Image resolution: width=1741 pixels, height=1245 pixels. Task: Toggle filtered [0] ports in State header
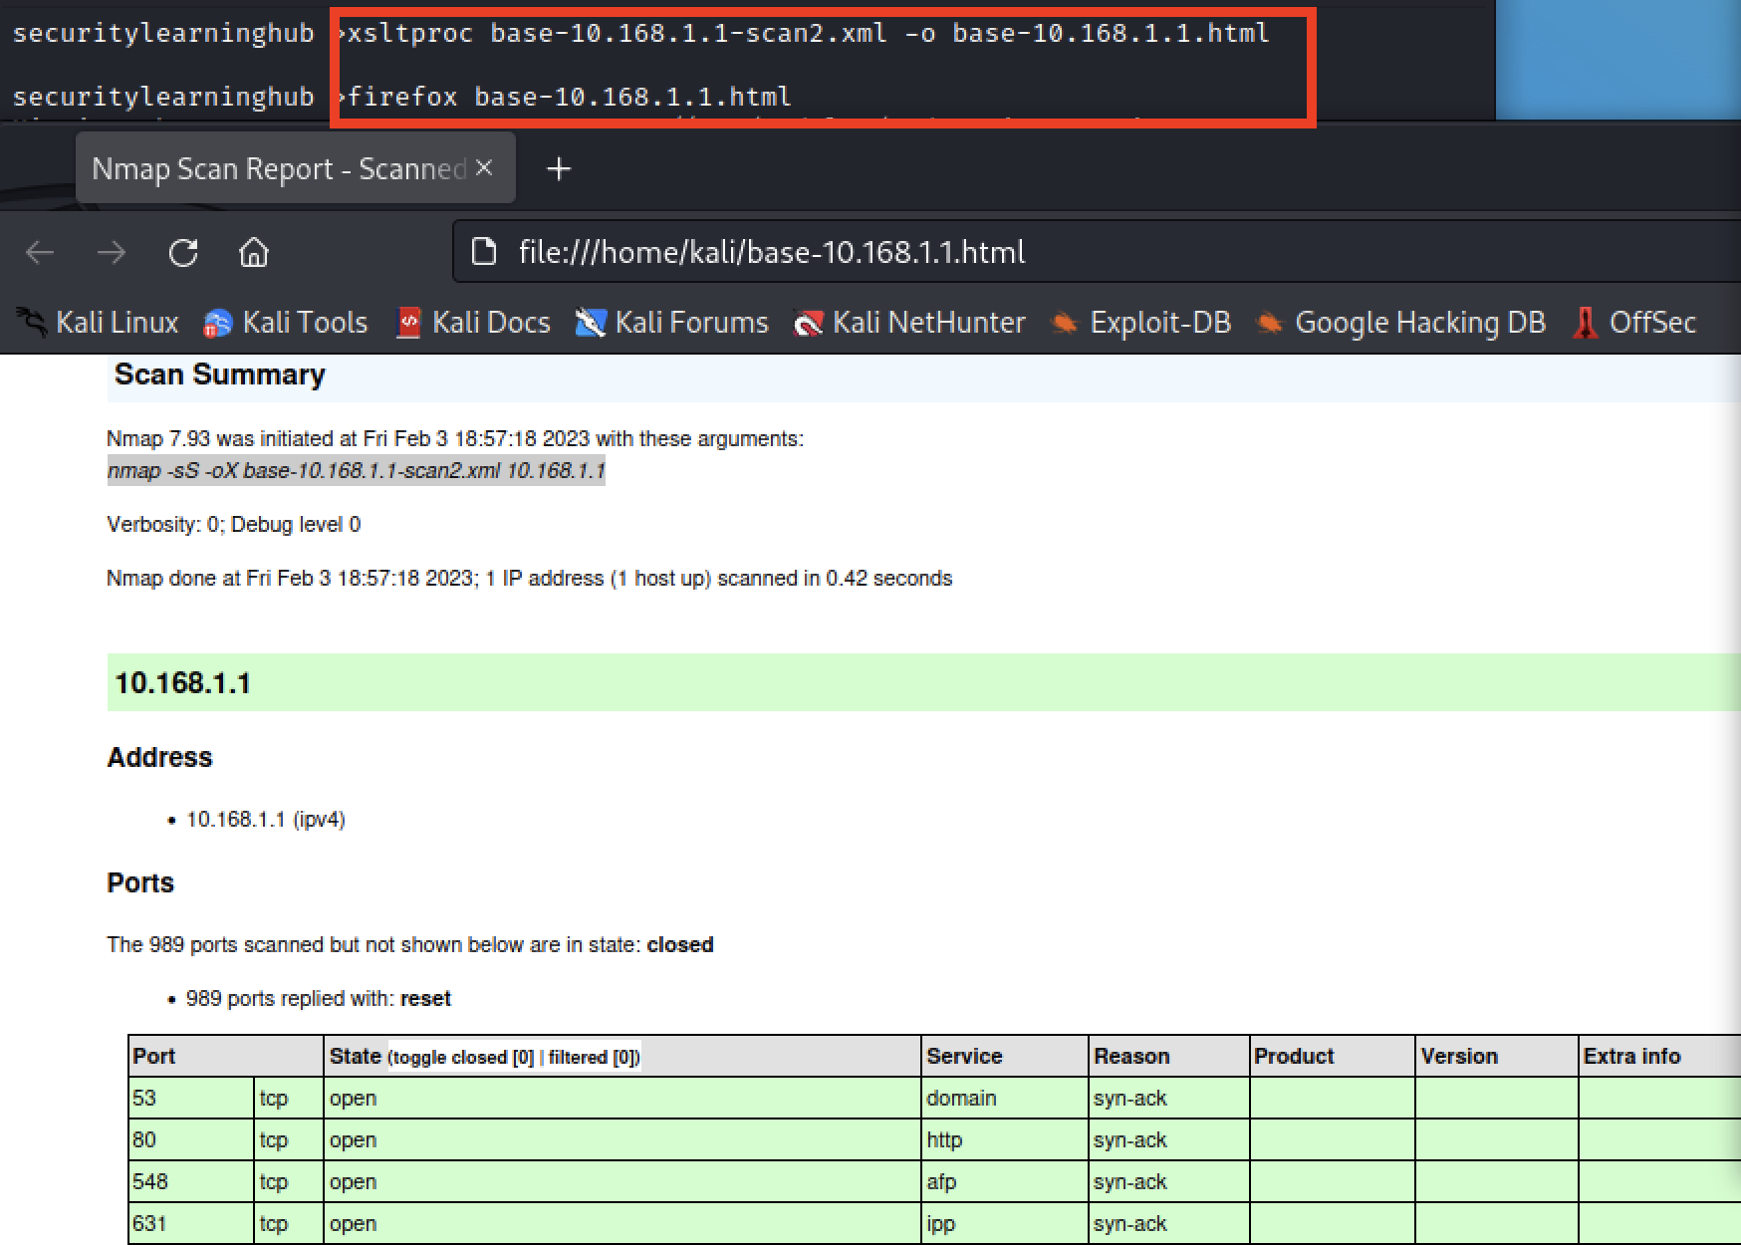pos(592,1058)
